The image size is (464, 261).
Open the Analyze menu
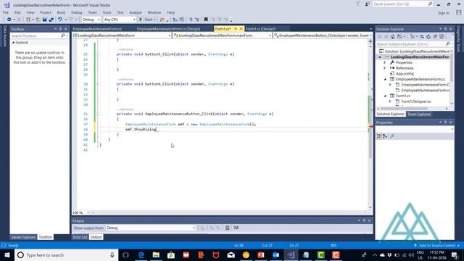pos(136,12)
